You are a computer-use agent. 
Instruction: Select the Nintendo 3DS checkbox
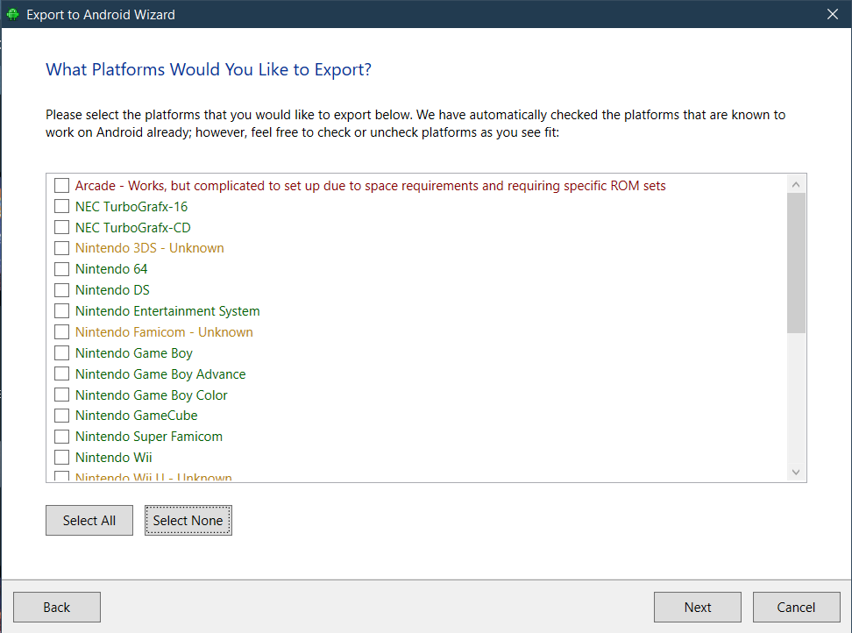(61, 248)
